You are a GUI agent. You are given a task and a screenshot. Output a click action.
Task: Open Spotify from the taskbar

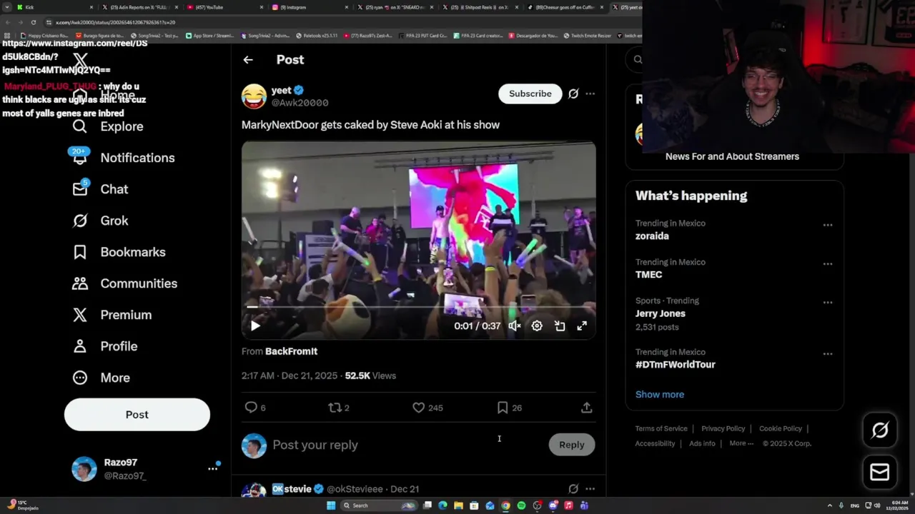[521, 505]
